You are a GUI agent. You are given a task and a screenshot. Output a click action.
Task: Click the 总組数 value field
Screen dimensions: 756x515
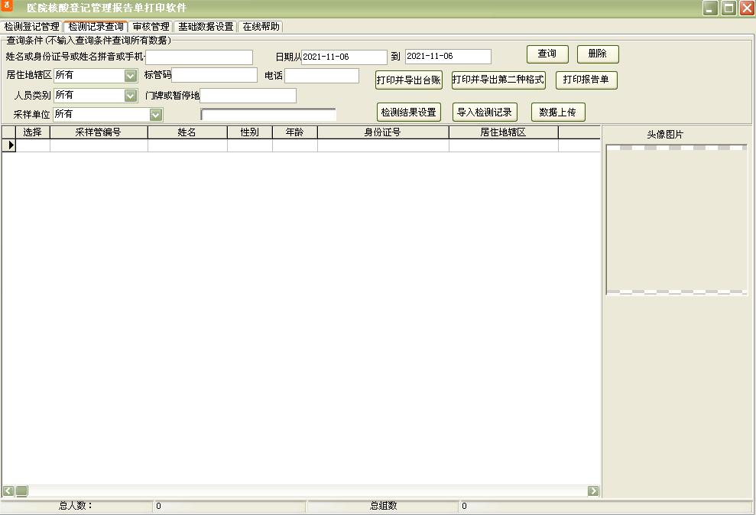click(x=605, y=506)
